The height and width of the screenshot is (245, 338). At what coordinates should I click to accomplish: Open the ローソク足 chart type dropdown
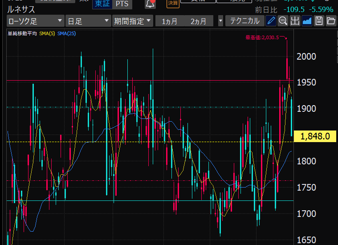(x=35, y=21)
